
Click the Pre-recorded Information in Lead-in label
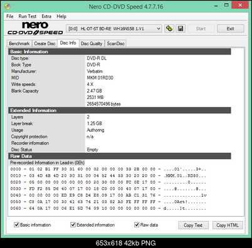[x=47, y=163]
